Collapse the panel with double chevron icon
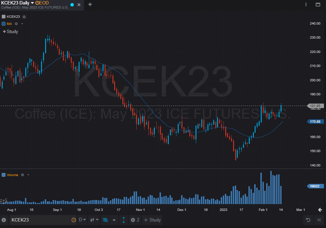The image size is (326, 228). pyautogui.click(x=319, y=220)
